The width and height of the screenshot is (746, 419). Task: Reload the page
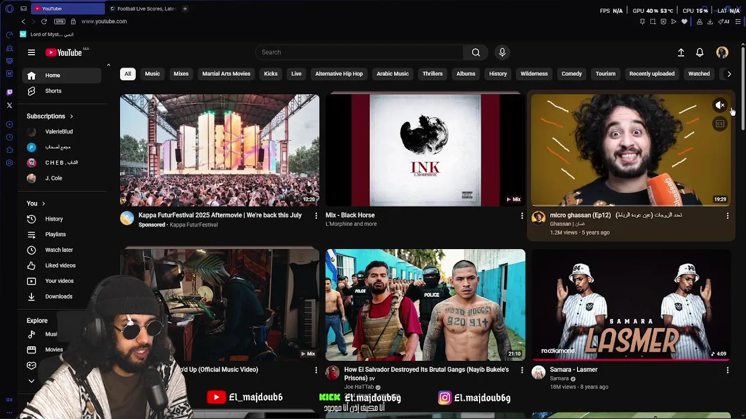pyautogui.click(x=44, y=22)
